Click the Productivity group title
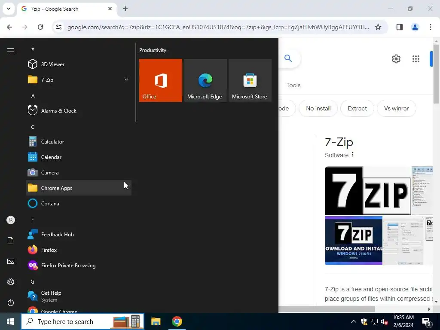The image size is (440, 330). [153, 50]
